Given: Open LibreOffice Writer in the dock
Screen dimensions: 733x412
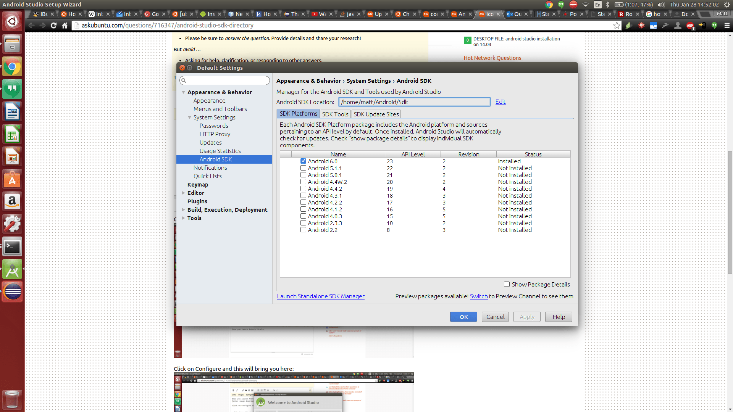Looking at the screenshot, I should click(12, 112).
